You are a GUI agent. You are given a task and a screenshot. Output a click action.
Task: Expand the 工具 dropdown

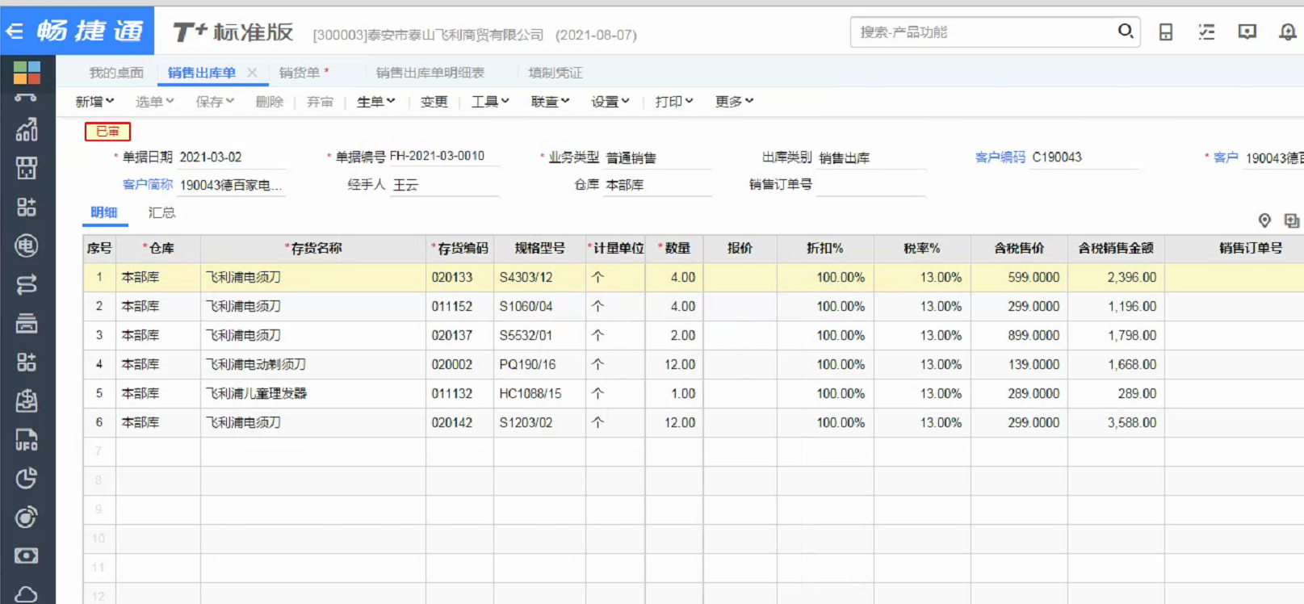coord(491,102)
